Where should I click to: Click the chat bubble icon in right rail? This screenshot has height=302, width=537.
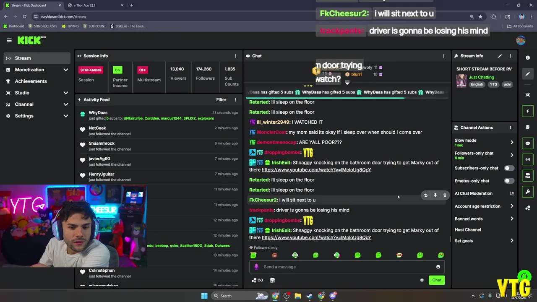pyautogui.click(x=528, y=143)
